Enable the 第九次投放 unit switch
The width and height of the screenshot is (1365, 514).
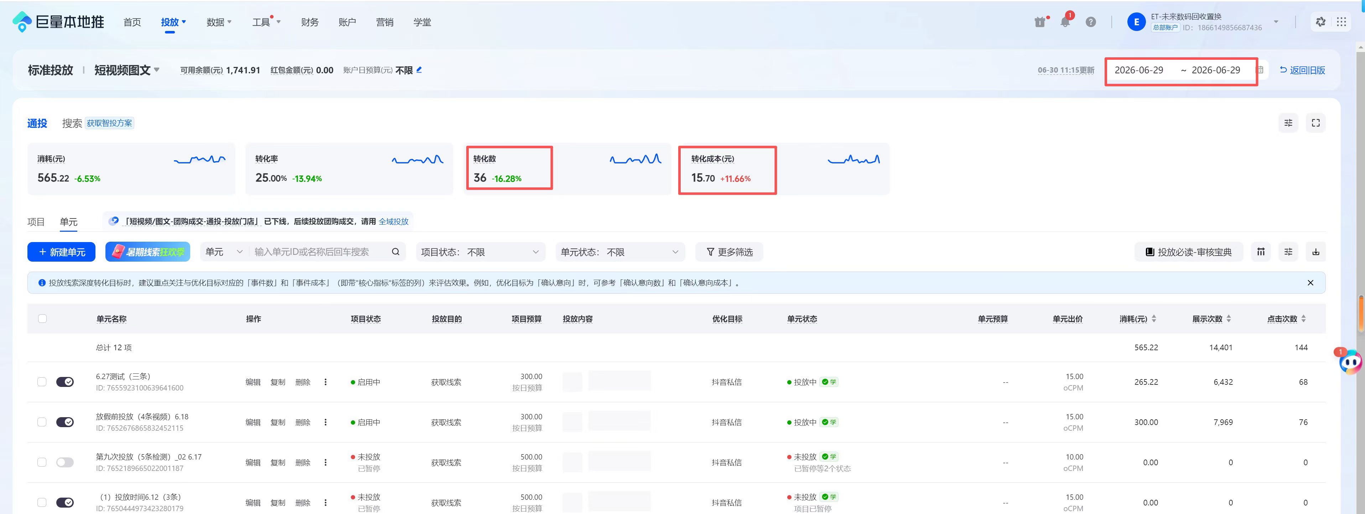point(64,463)
